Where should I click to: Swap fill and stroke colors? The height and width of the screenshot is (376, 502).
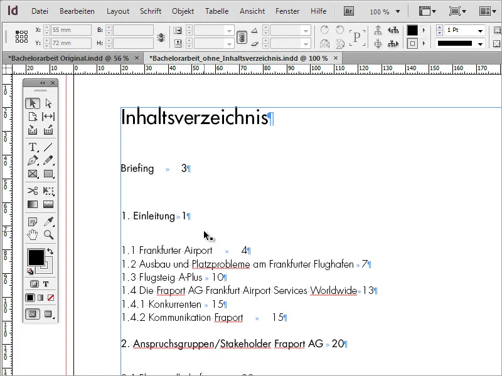[50, 251]
